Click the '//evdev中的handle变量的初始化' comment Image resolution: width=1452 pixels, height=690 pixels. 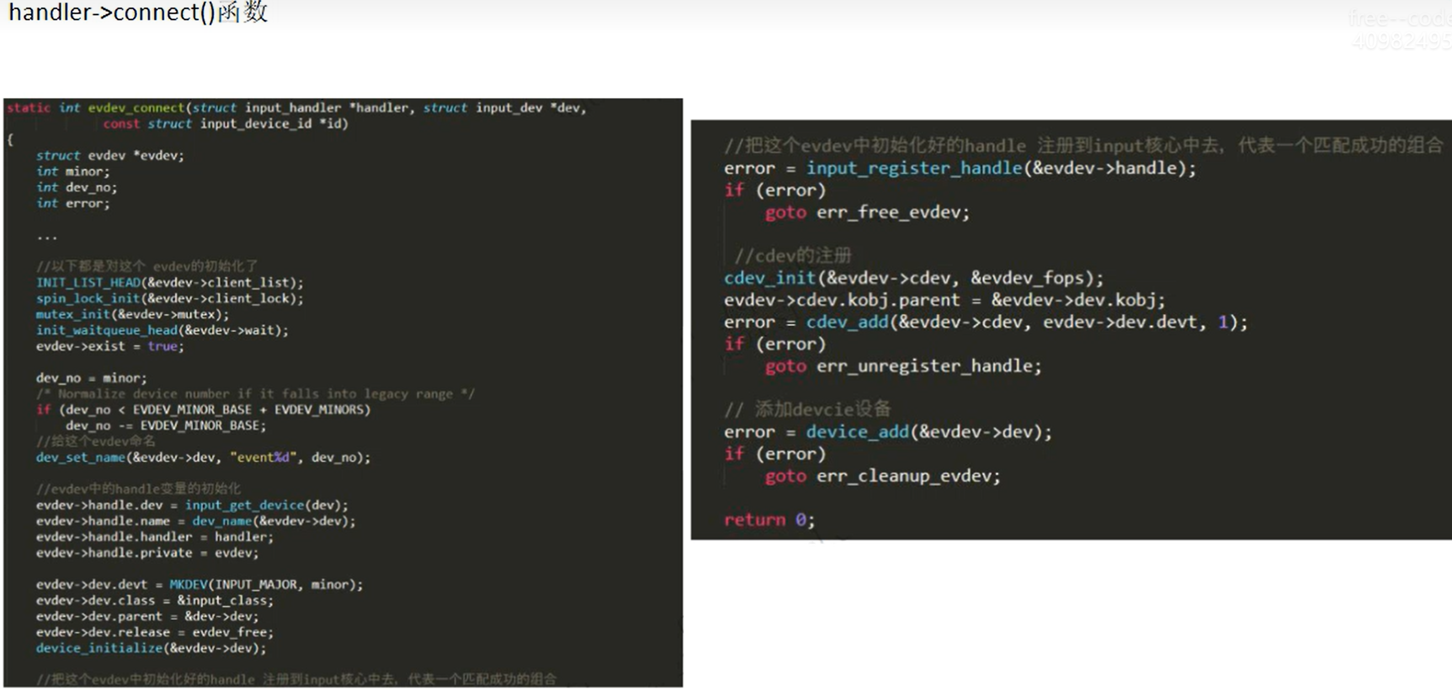click(138, 488)
